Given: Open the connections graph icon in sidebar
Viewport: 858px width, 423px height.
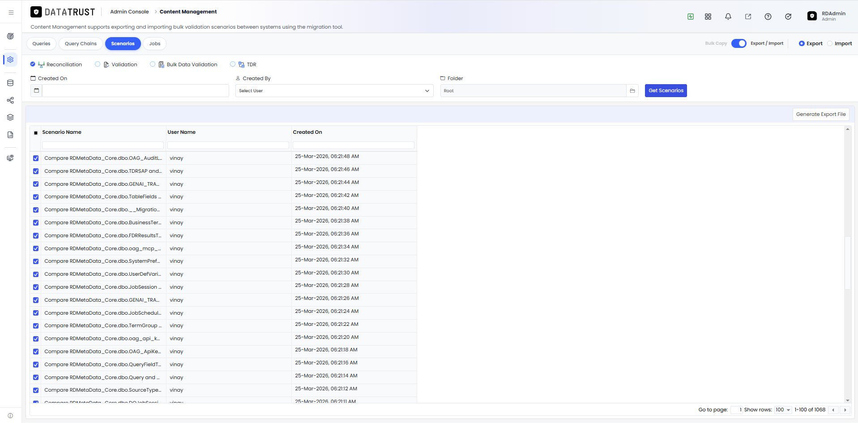Looking at the screenshot, I should click(10, 100).
